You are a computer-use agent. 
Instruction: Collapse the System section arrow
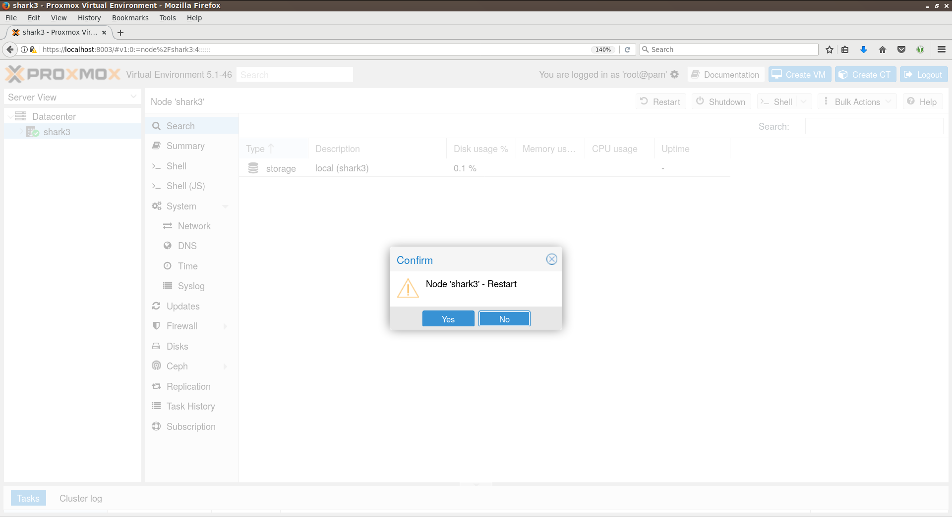coord(226,206)
